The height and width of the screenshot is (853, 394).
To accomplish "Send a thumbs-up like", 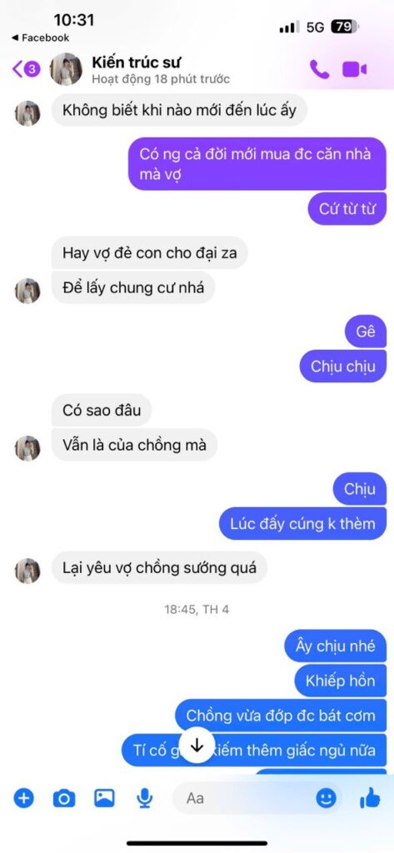I will (370, 797).
